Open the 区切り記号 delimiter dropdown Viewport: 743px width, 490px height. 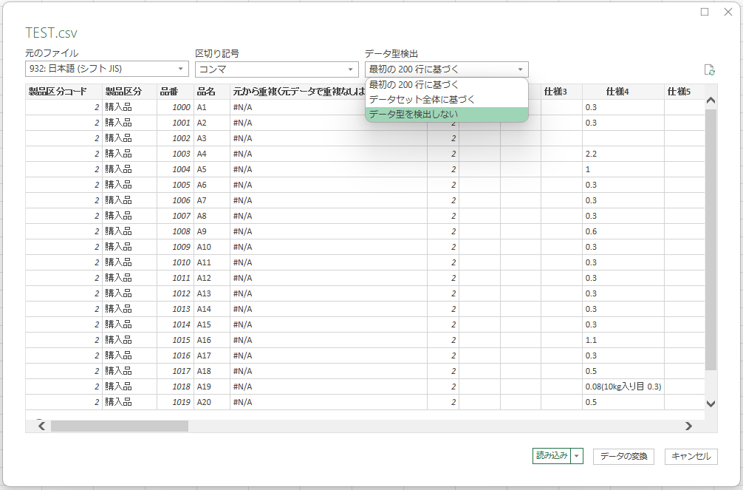(x=276, y=69)
